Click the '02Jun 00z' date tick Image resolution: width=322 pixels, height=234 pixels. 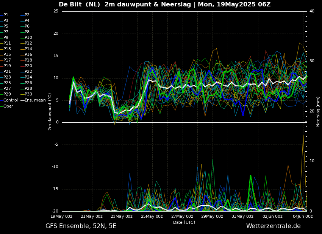(x=273, y=216)
